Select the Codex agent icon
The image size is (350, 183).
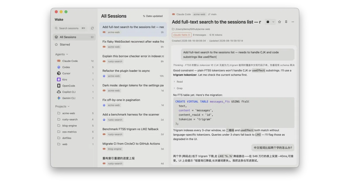click(59, 67)
